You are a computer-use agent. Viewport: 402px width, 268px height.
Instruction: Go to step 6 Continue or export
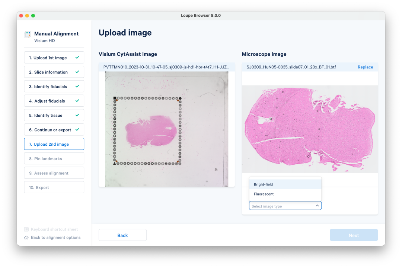(x=54, y=130)
